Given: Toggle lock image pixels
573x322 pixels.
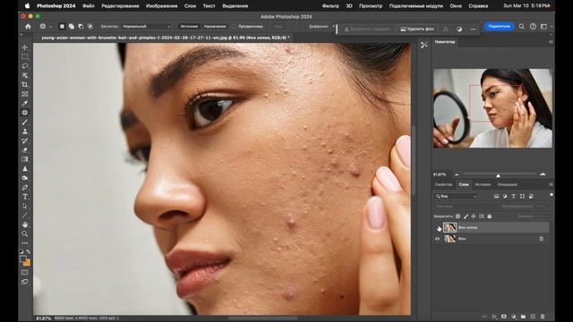Looking at the screenshot, I should 466,216.
